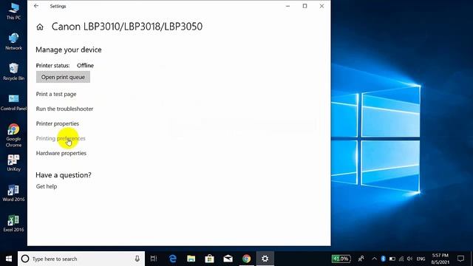Run the troubleshooter link
The height and width of the screenshot is (266, 473).
pyautogui.click(x=64, y=109)
